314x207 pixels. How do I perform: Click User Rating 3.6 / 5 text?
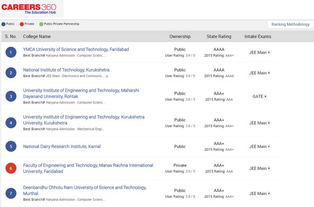[180, 126]
